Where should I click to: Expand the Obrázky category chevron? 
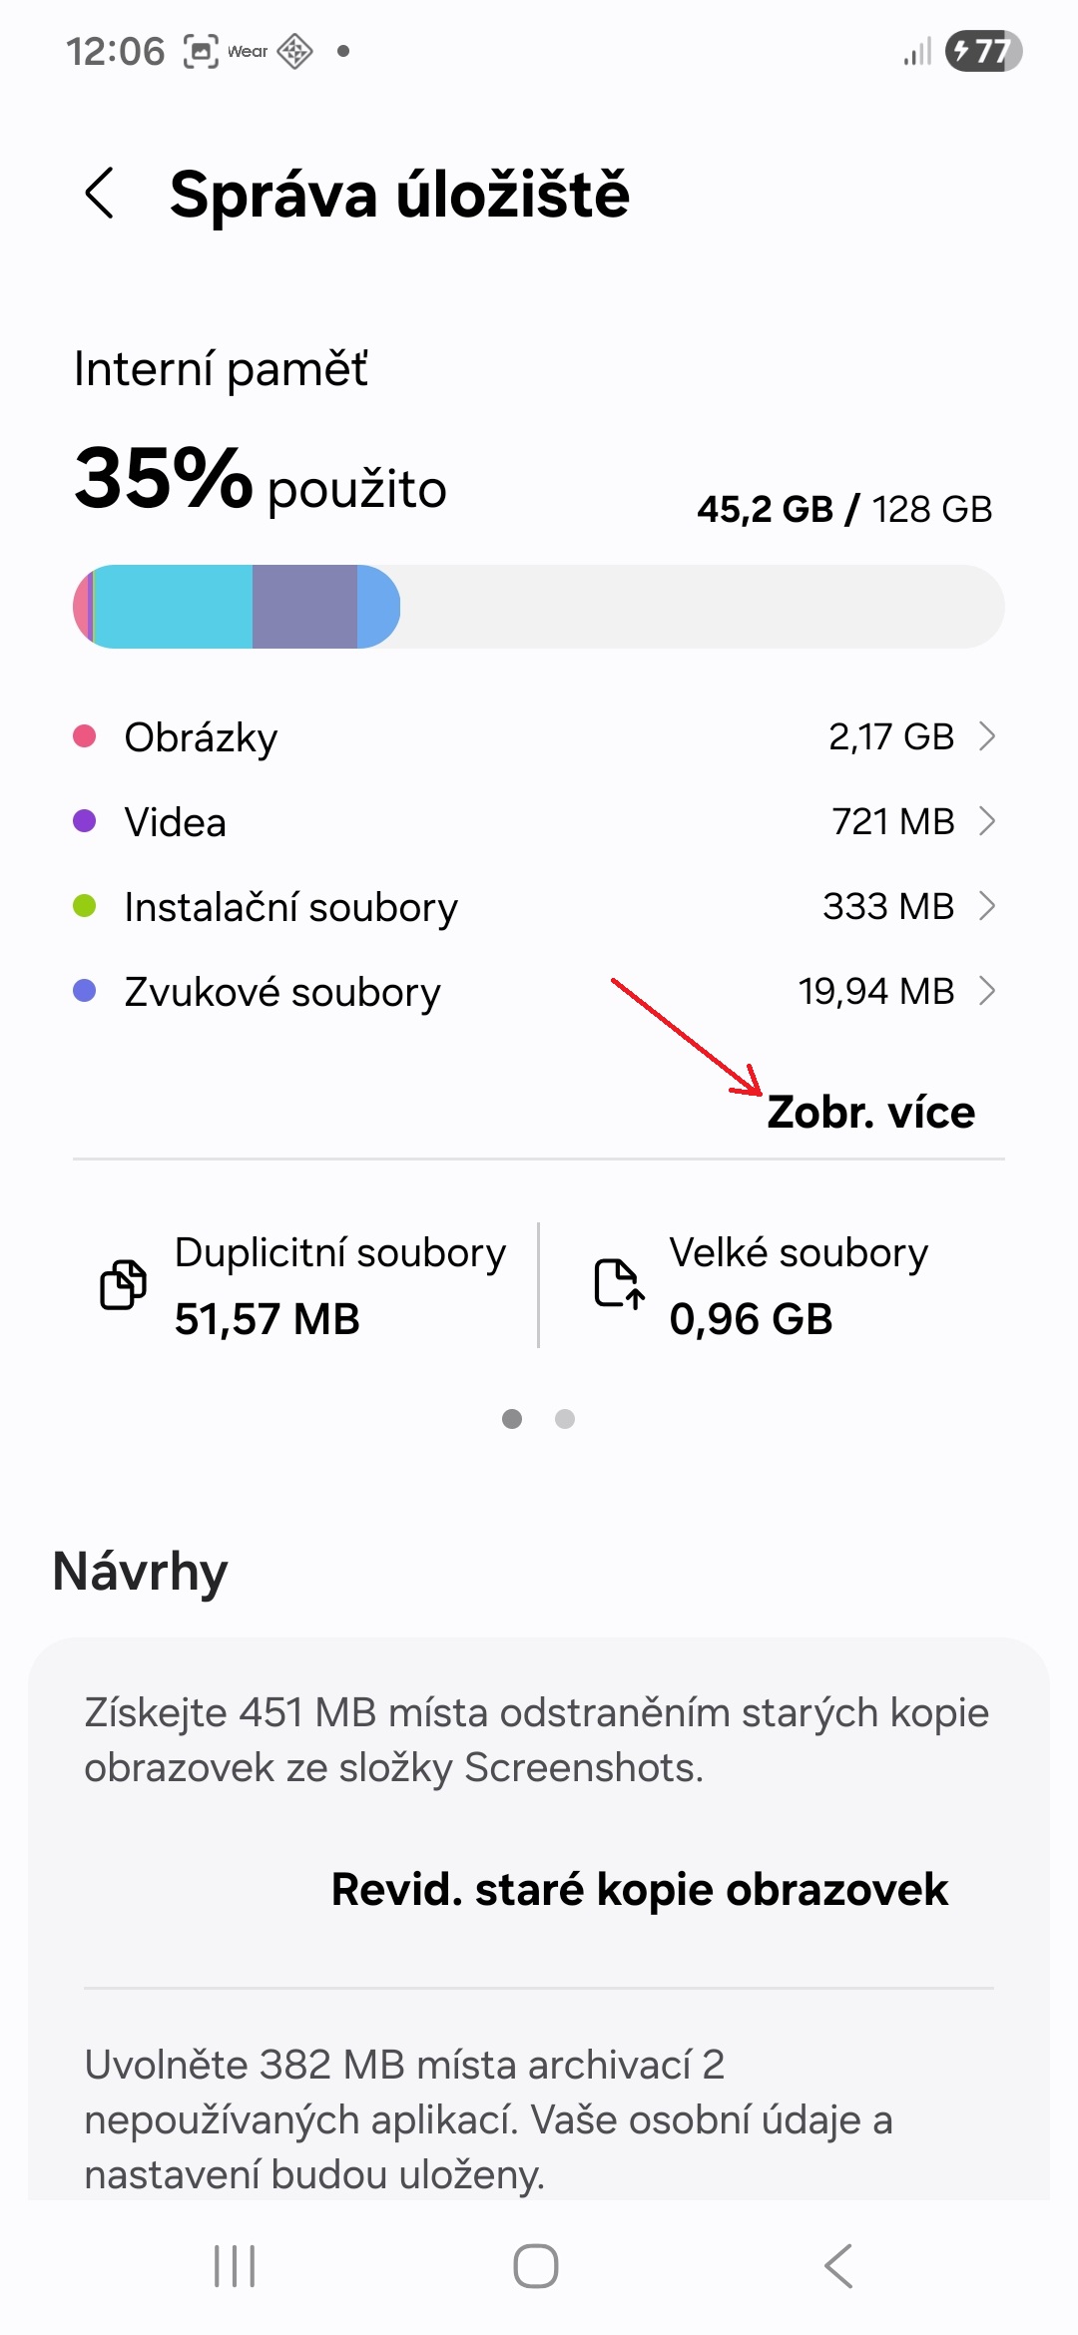tap(987, 736)
